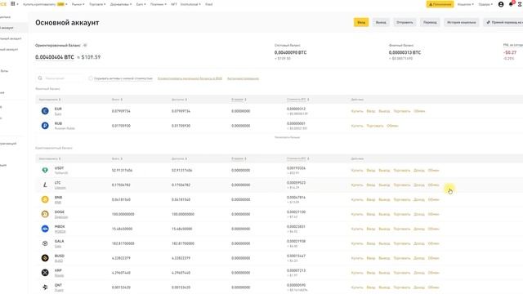Click the QNT Quant icon

tap(45, 287)
